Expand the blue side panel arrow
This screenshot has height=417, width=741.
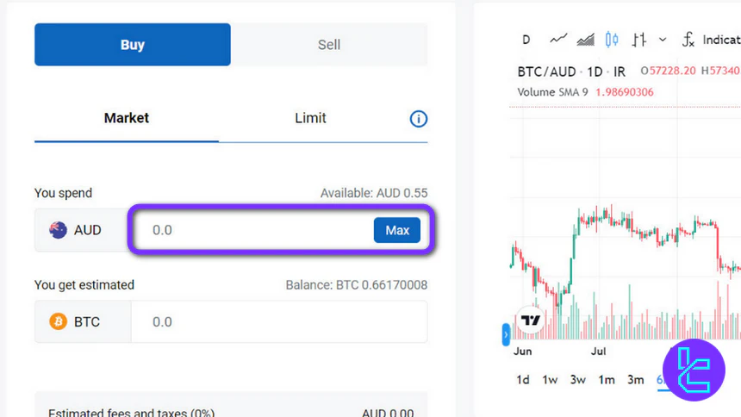(x=506, y=333)
